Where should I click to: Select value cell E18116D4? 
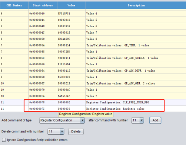pyautogui.click(x=71, y=64)
